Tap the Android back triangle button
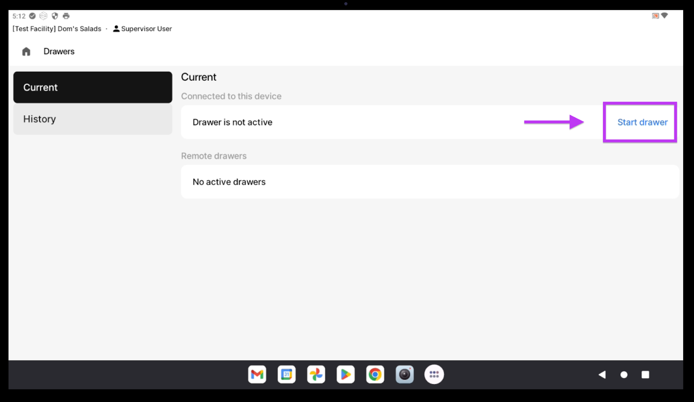Viewport: 694px width, 402px height. (x=602, y=375)
